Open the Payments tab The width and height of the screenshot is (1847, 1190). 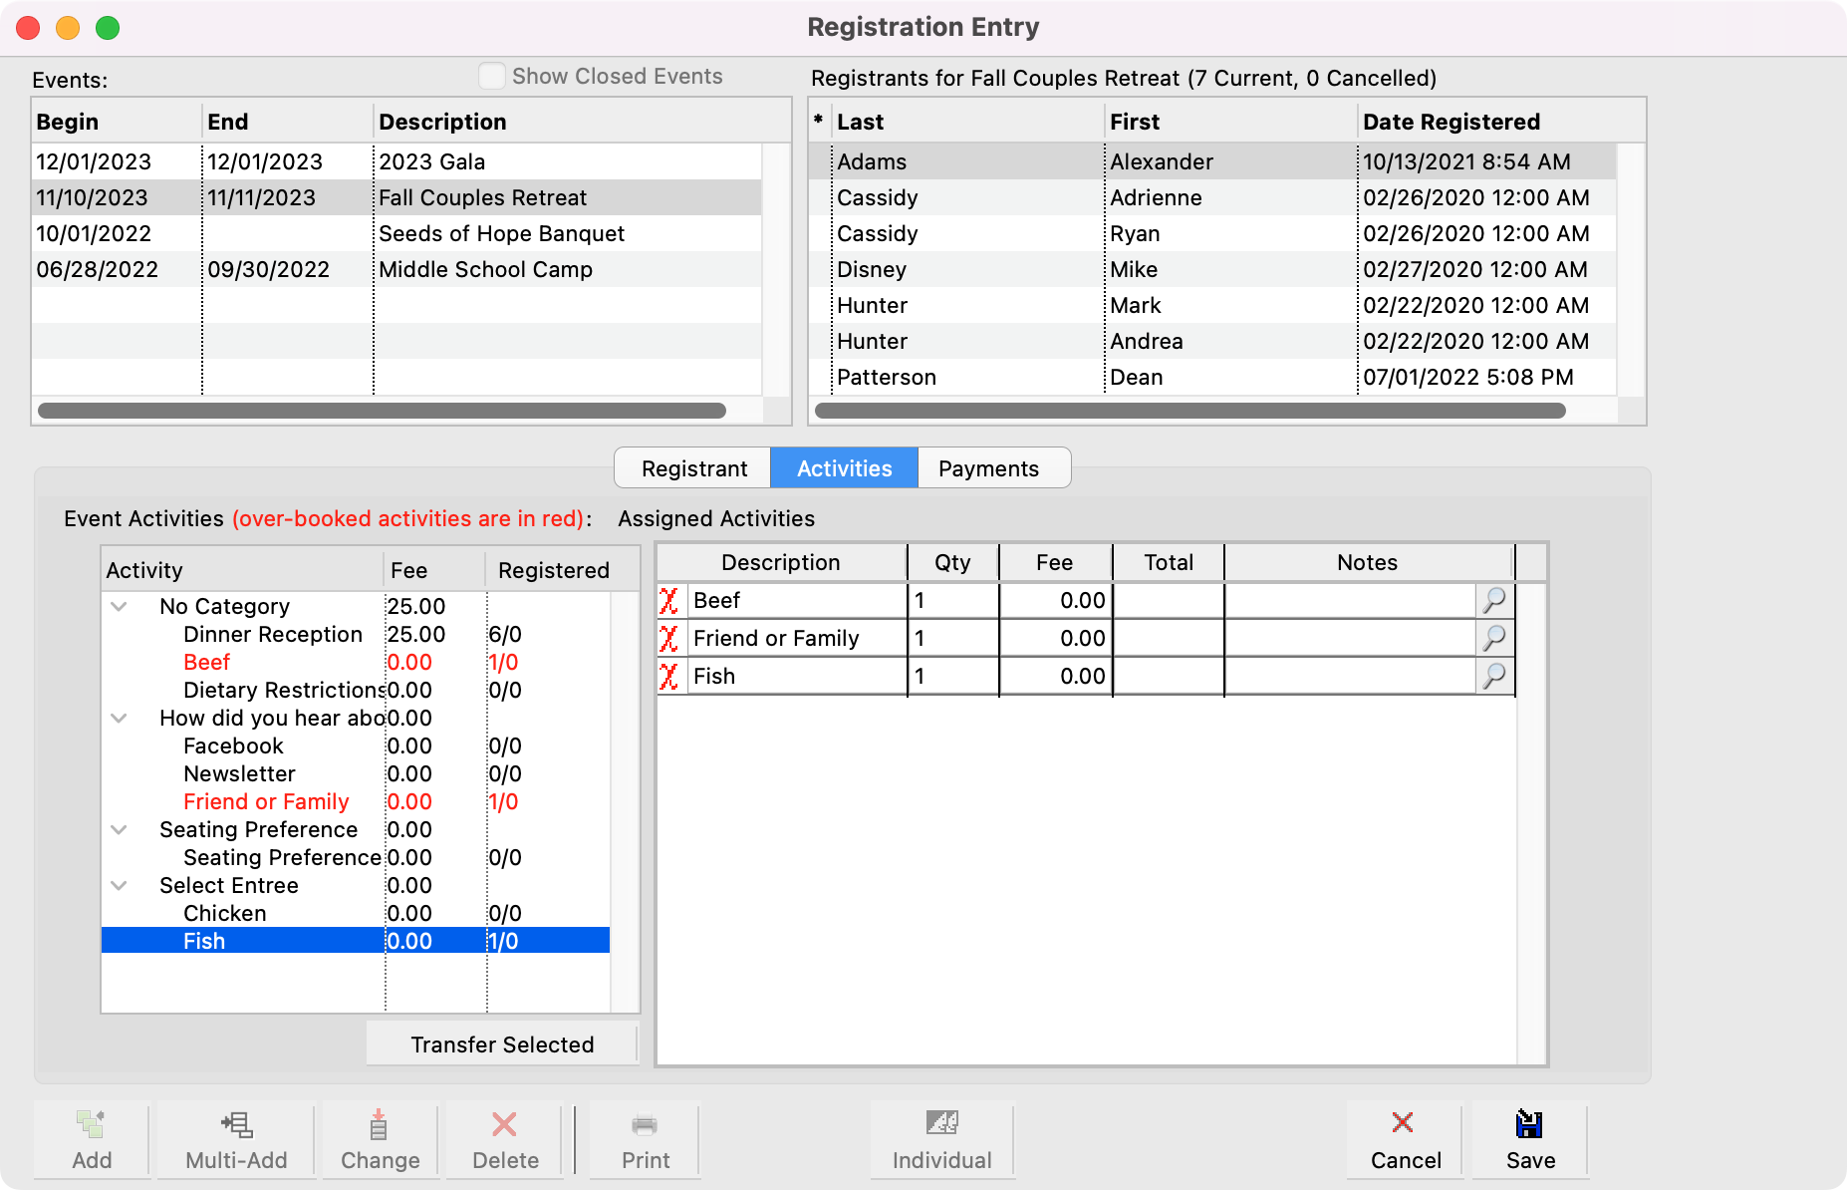tap(988, 468)
